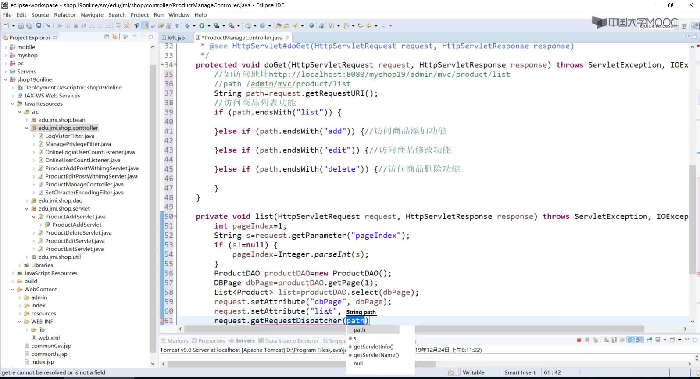Click the Back navigation arrow in toolbar

[368, 25]
